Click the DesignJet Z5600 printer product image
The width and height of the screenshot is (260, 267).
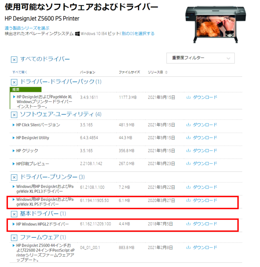click(x=216, y=24)
